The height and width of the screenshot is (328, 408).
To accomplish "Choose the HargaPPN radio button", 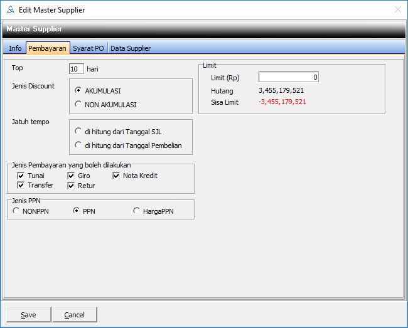I will point(137,211).
